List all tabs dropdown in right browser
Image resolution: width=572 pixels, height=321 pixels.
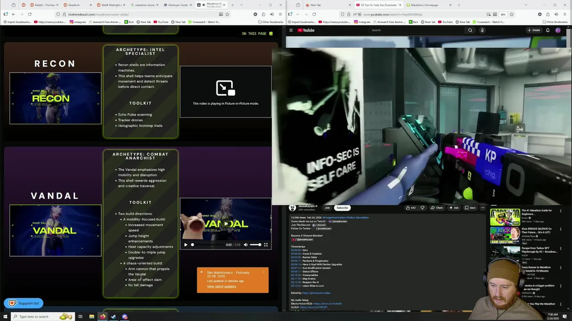coord(526,5)
